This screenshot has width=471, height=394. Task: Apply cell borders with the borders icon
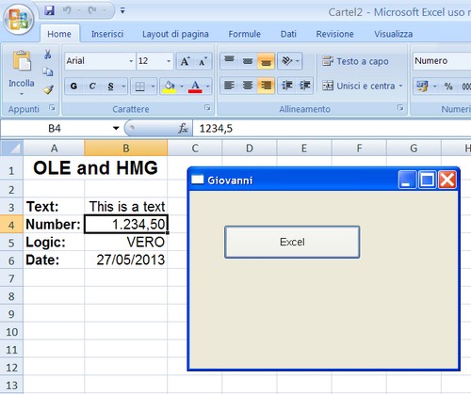139,86
